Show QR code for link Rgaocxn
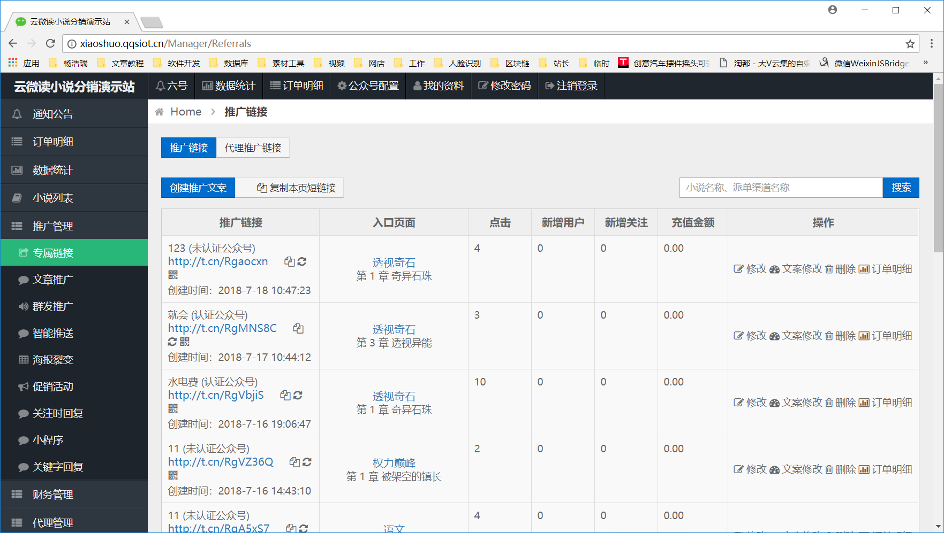 [172, 275]
